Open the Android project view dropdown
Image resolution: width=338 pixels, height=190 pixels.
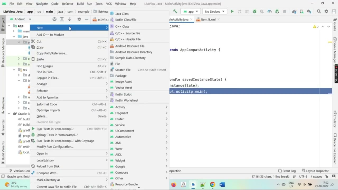point(20,19)
